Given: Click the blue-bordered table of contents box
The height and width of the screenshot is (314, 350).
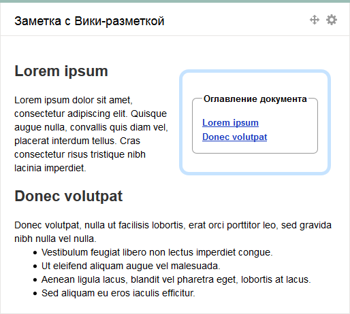Looking at the screenshot, I should point(255,122).
